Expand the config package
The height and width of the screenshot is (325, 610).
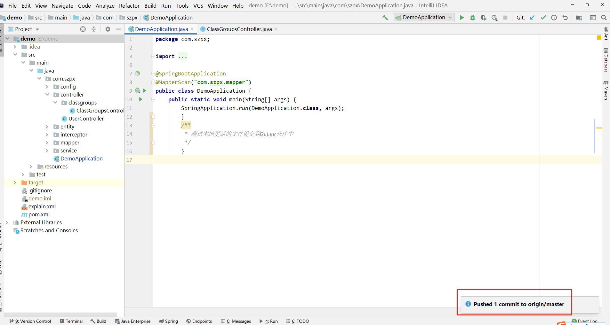pyautogui.click(x=47, y=87)
